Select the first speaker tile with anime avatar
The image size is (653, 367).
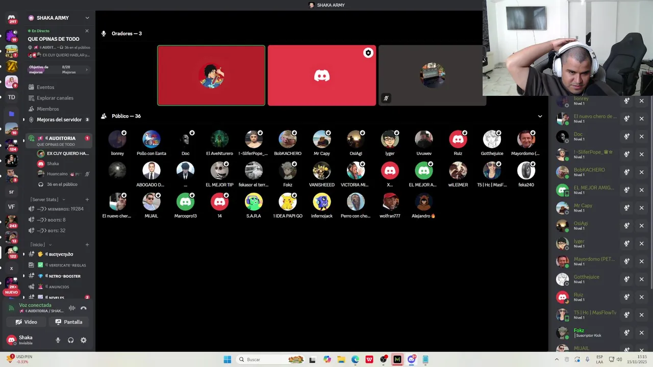[x=211, y=75]
